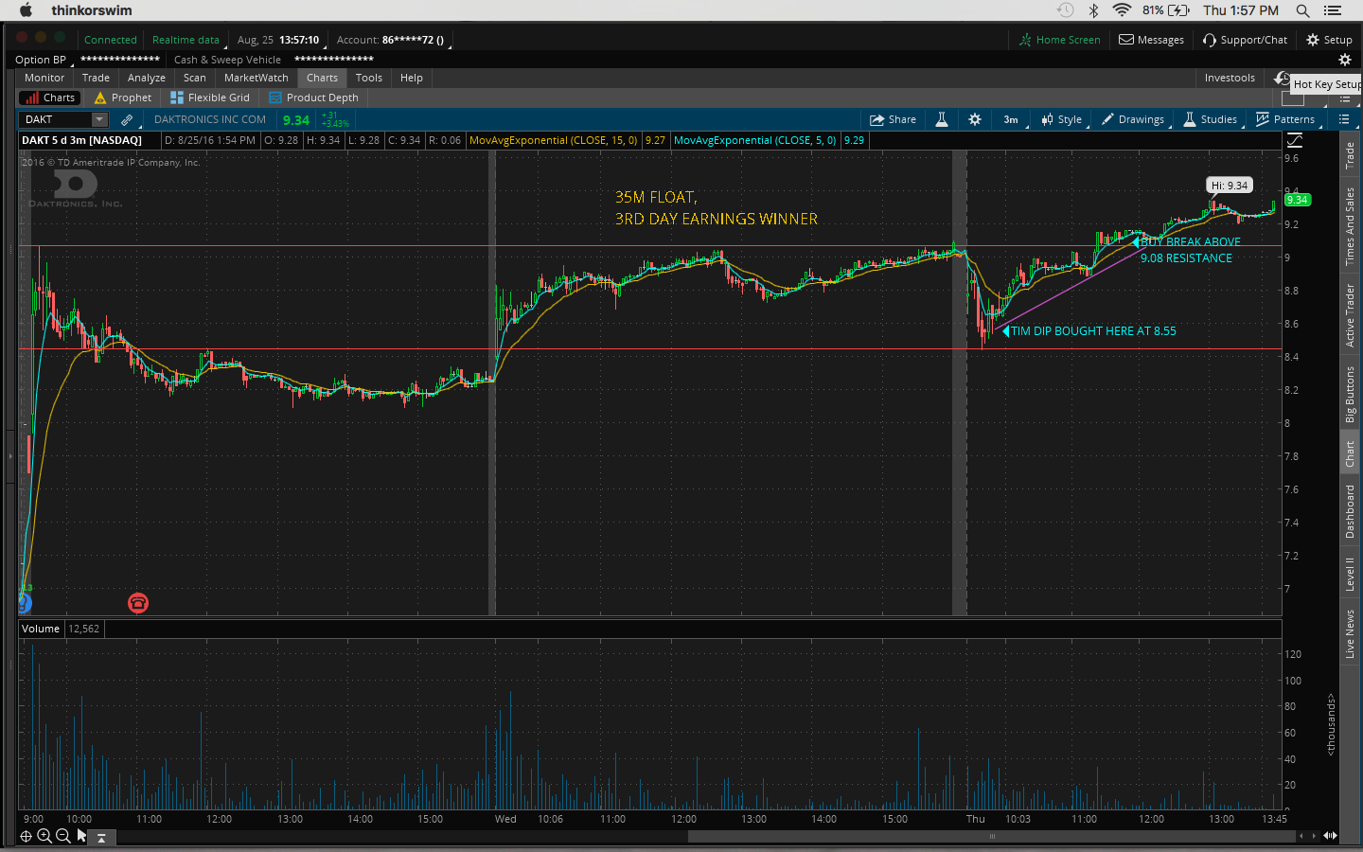
Task: Open the chart list menu icon
Action: pyautogui.click(x=1344, y=119)
